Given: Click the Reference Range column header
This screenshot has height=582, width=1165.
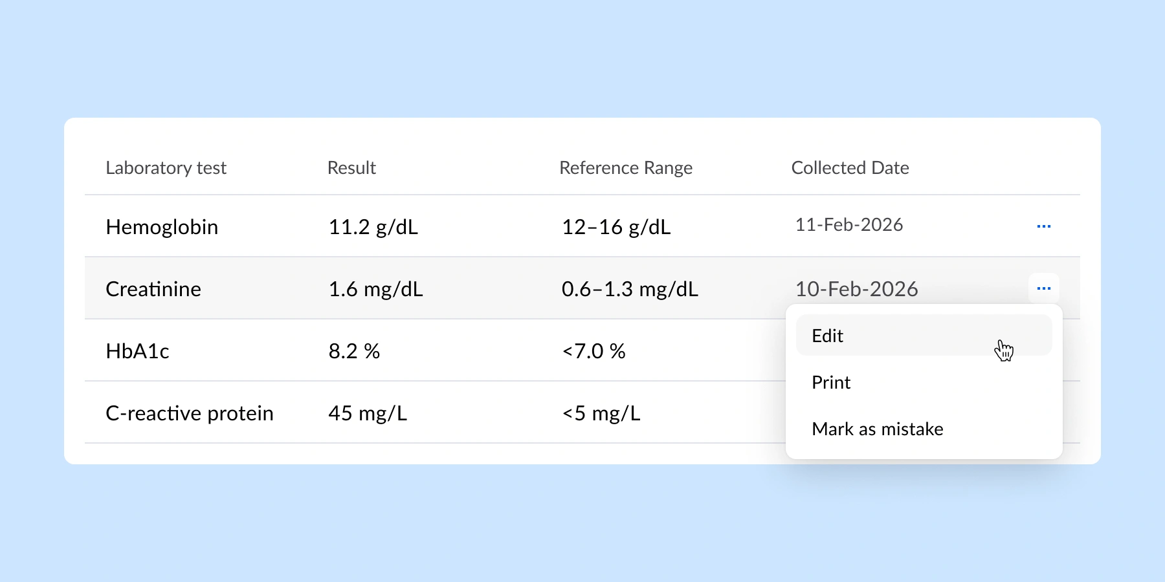Looking at the screenshot, I should pyautogui.click(x=625, y=168).
